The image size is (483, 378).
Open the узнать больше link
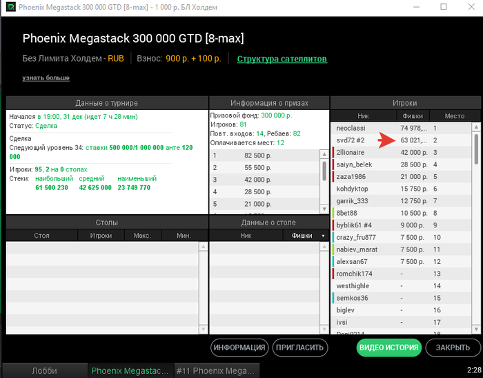46,78
